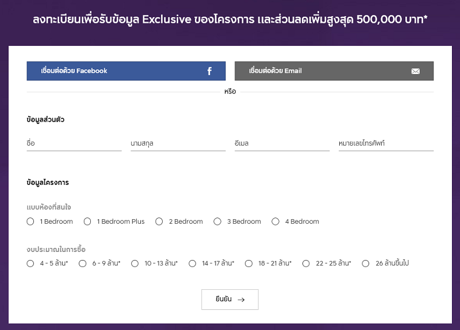Select the 6 - 9 ล้าน budget

coord(82,263)
